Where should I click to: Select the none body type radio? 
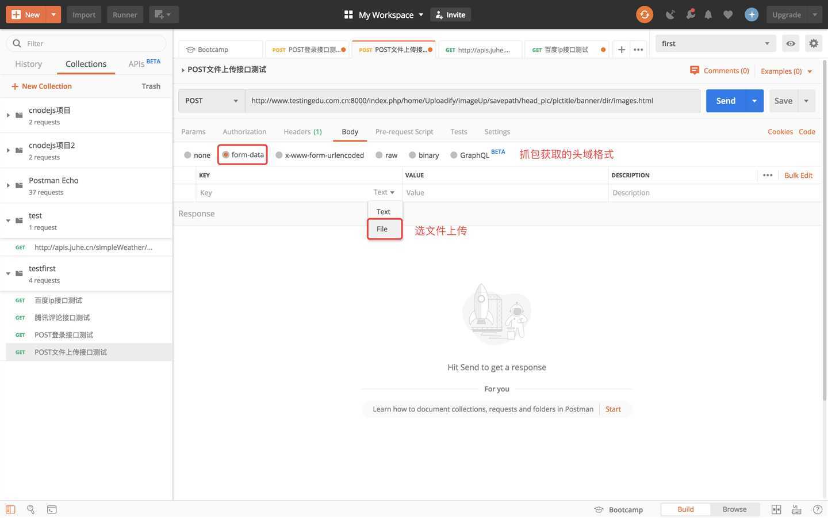[x=187, y=155]
